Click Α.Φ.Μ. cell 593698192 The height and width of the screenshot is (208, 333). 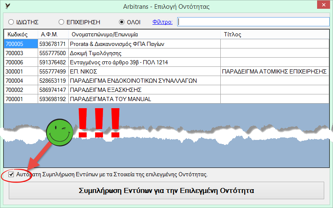tap(53, 99)
